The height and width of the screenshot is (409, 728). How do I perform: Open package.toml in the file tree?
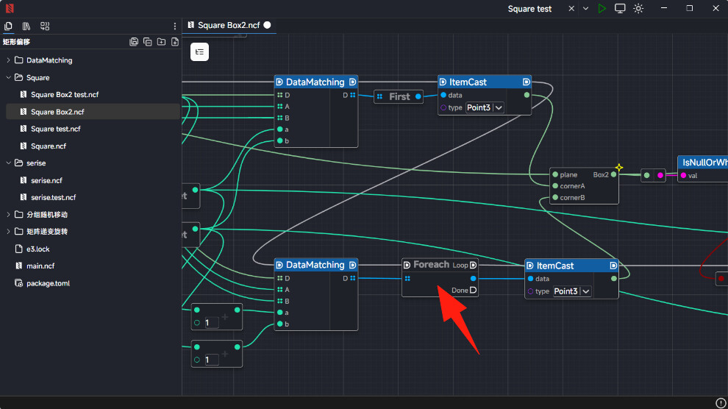tap(48, 283)
